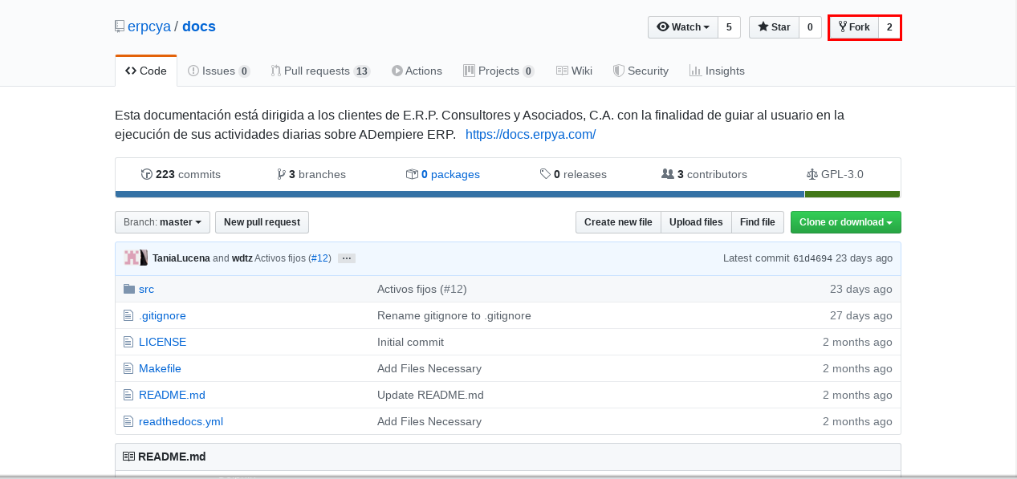Click the repository icon beside erpcya

click(x=120, y=26)
